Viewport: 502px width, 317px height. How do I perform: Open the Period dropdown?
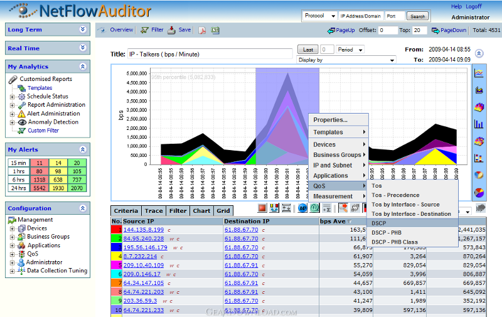[350, 50]
